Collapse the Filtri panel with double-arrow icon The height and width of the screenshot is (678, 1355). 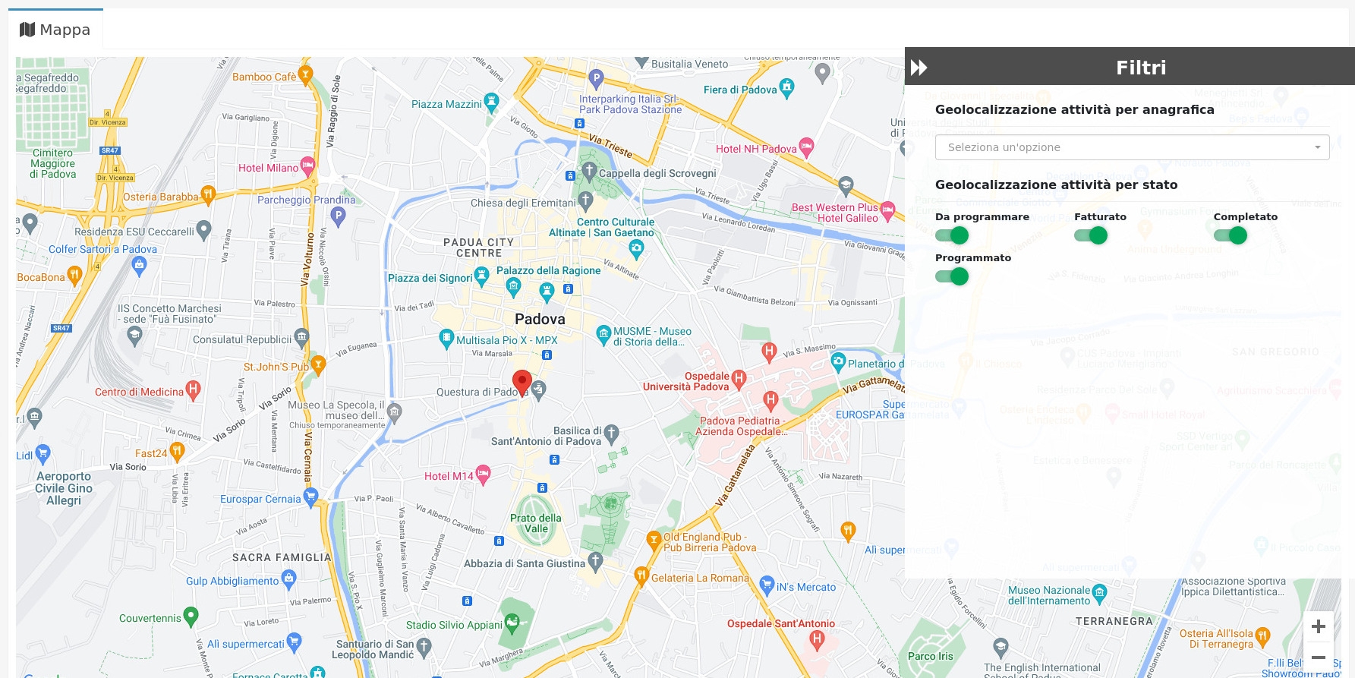(x=919, y=68)
